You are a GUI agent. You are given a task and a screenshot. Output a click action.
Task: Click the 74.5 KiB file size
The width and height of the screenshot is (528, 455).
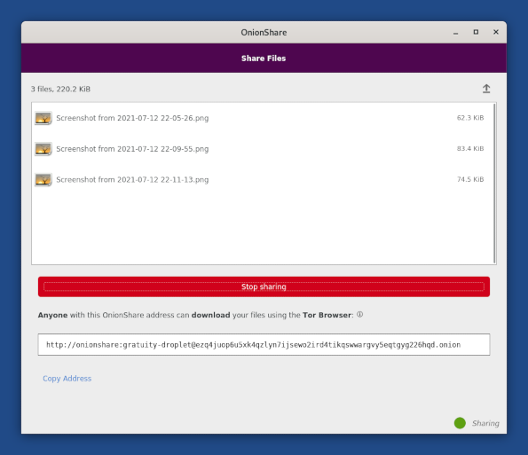[x=470, y=179]
